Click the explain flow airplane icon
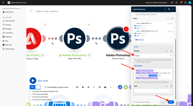 pos(100,87)
